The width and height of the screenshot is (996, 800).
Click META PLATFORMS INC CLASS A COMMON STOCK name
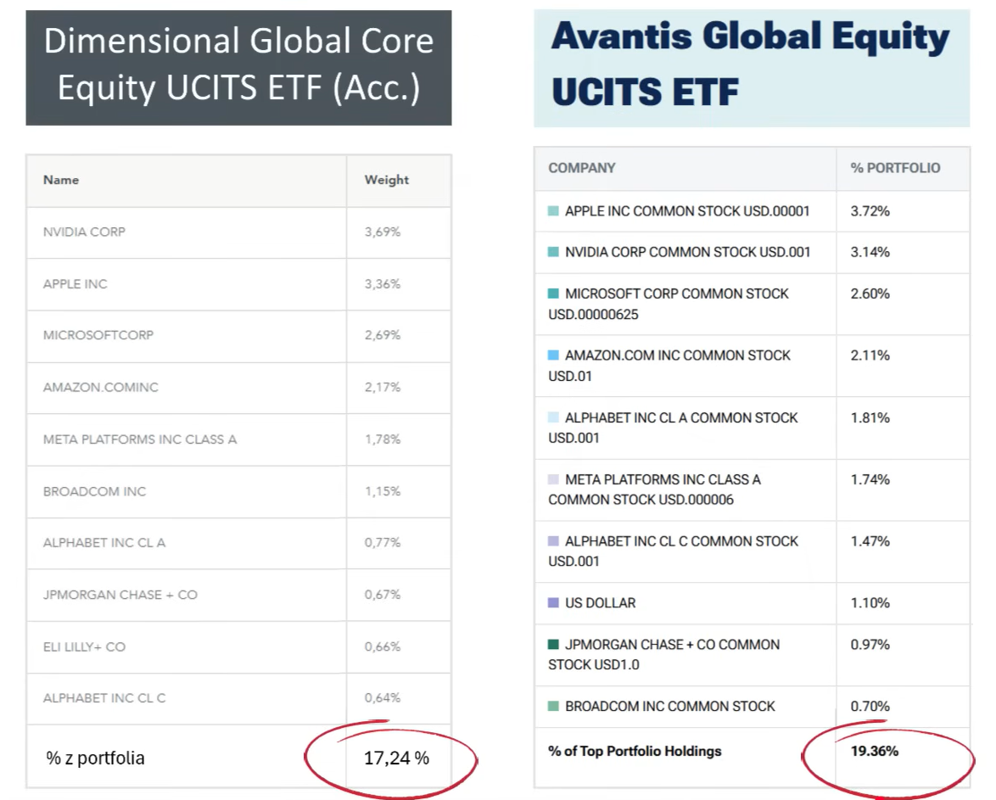coord(654,490)
